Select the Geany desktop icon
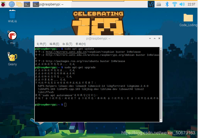The width and height of the screenshot is (198, 138). [12, 59]
